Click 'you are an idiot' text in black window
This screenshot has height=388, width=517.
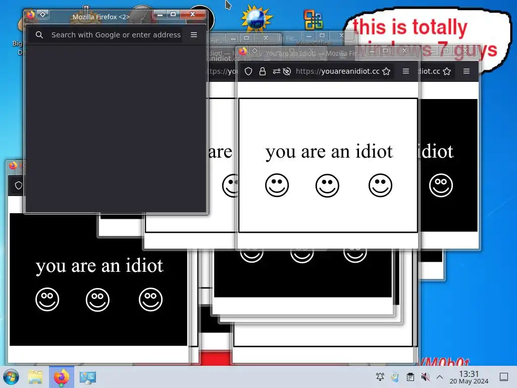coord(99,266)
